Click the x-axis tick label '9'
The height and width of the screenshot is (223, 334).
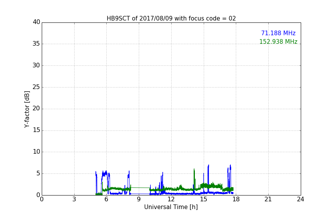click(139, 199)
